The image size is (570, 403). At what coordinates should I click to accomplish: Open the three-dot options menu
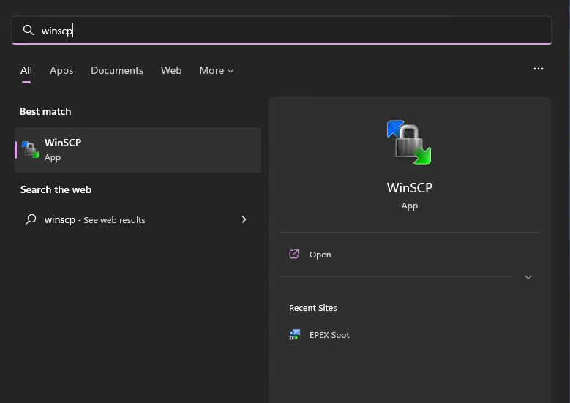pyautogui.click(x=539, y=69)
